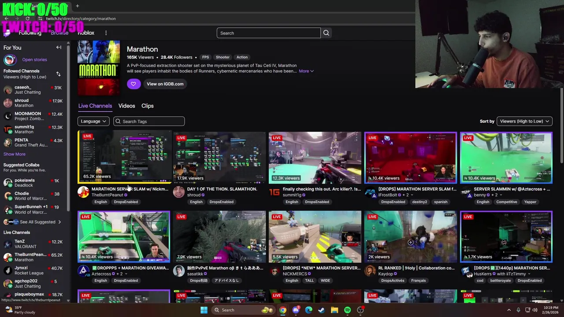The image size is (564, 317).
Task: Open stories avatar icon
Action: [10, 59]
